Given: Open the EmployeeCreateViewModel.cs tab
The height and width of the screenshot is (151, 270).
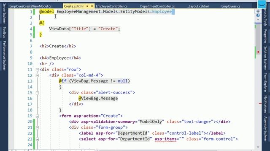Looking at the screenshot, I should click(x=30, y=6).
